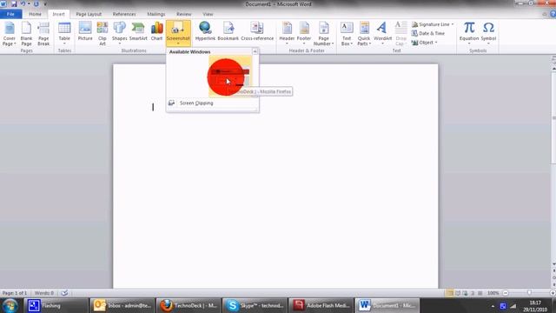Open Quick Parts menu
This screenshot has height=313, width=556.
[364, 34]
